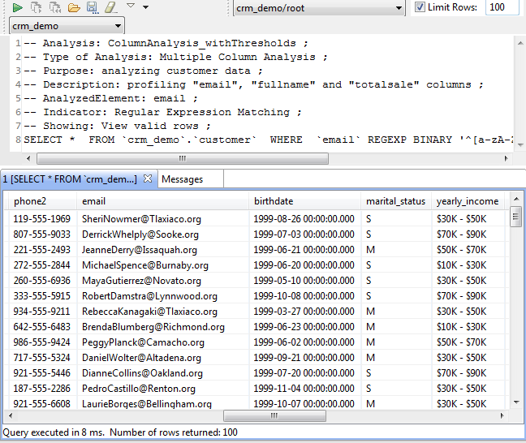This screenshot has height=443, width=526.
Task: Switch to the Messages tab
Action: 183,178
